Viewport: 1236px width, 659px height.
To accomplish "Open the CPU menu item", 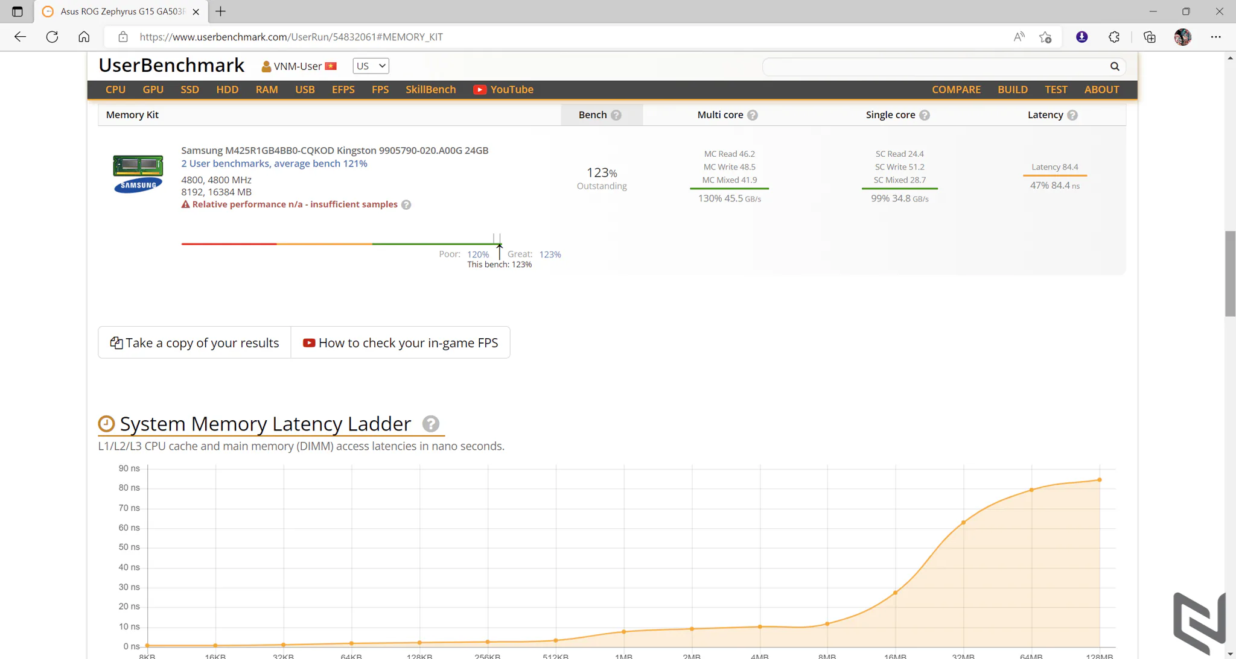I will click(115, 89).
